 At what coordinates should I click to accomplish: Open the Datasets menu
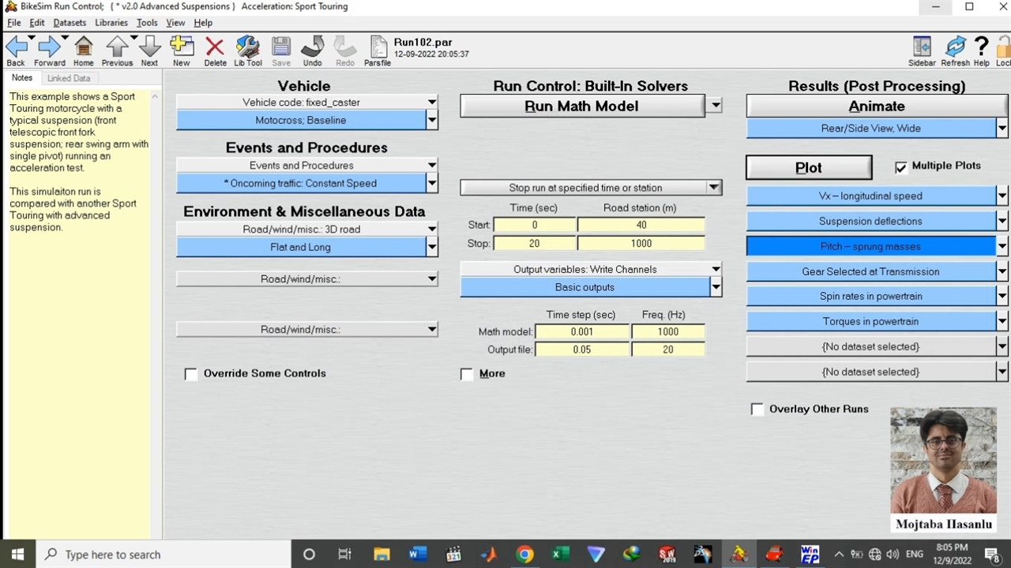pos(70,23)
